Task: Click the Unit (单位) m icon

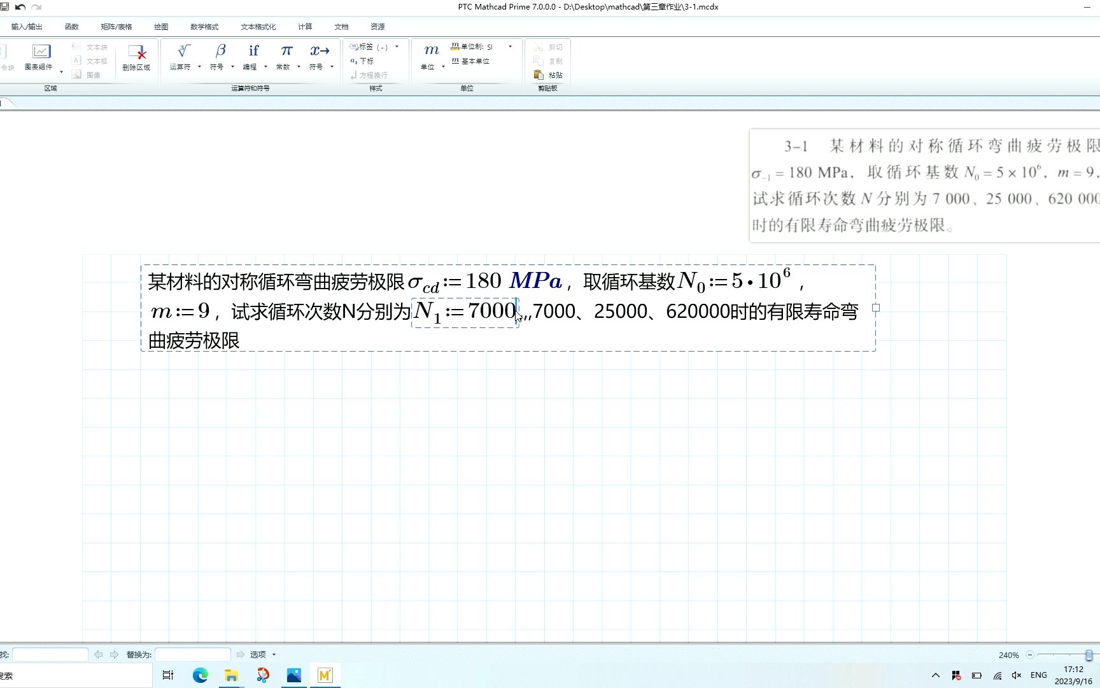Action: point(431,50)
